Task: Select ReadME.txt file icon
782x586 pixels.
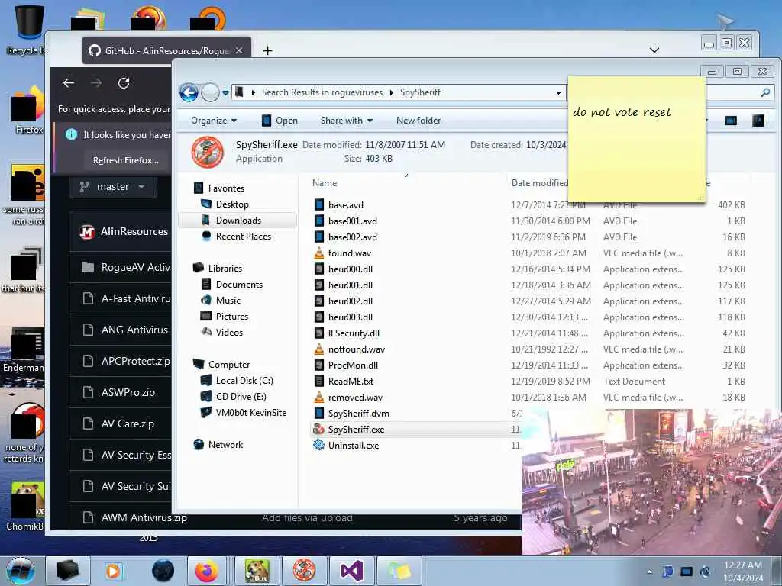Action: pos(319,382)
